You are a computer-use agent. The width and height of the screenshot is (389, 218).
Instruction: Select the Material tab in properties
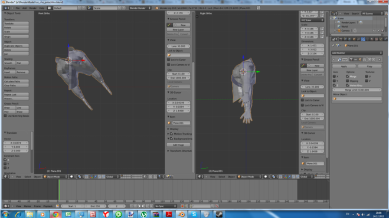[372, 39]
